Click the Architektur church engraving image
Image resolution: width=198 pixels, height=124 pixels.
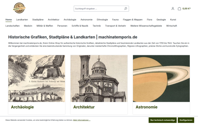[99, 78]
